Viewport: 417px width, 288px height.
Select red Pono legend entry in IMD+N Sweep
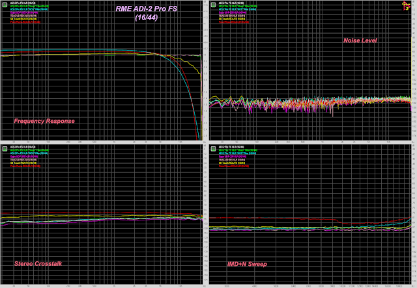[x=234, y=166]
